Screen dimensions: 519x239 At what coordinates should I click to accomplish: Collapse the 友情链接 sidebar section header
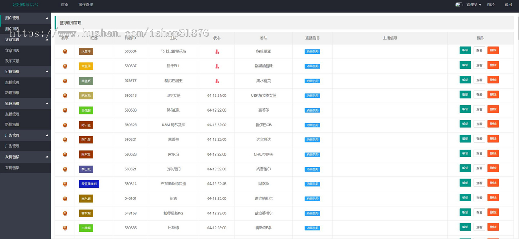point(26,156)
